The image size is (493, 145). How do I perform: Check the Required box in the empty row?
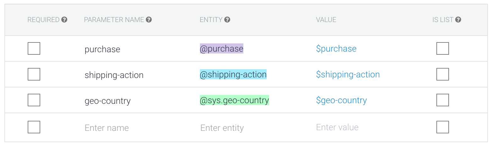click(34, 127)
